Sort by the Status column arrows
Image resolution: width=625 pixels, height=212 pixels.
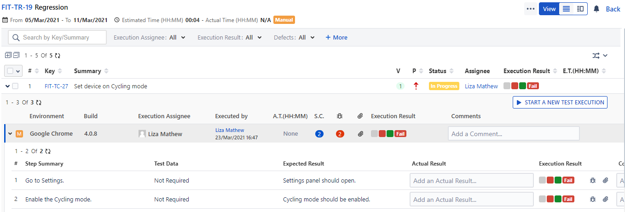tap(452, 71)
